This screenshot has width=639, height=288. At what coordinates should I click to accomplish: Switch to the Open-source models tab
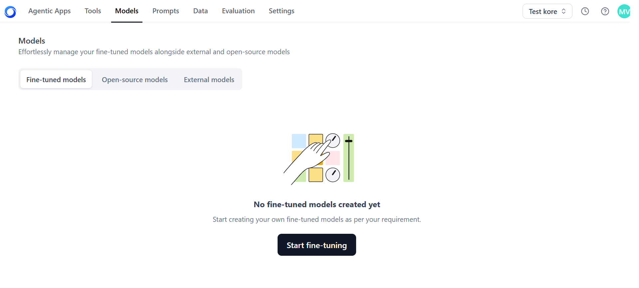click(135, 79)
